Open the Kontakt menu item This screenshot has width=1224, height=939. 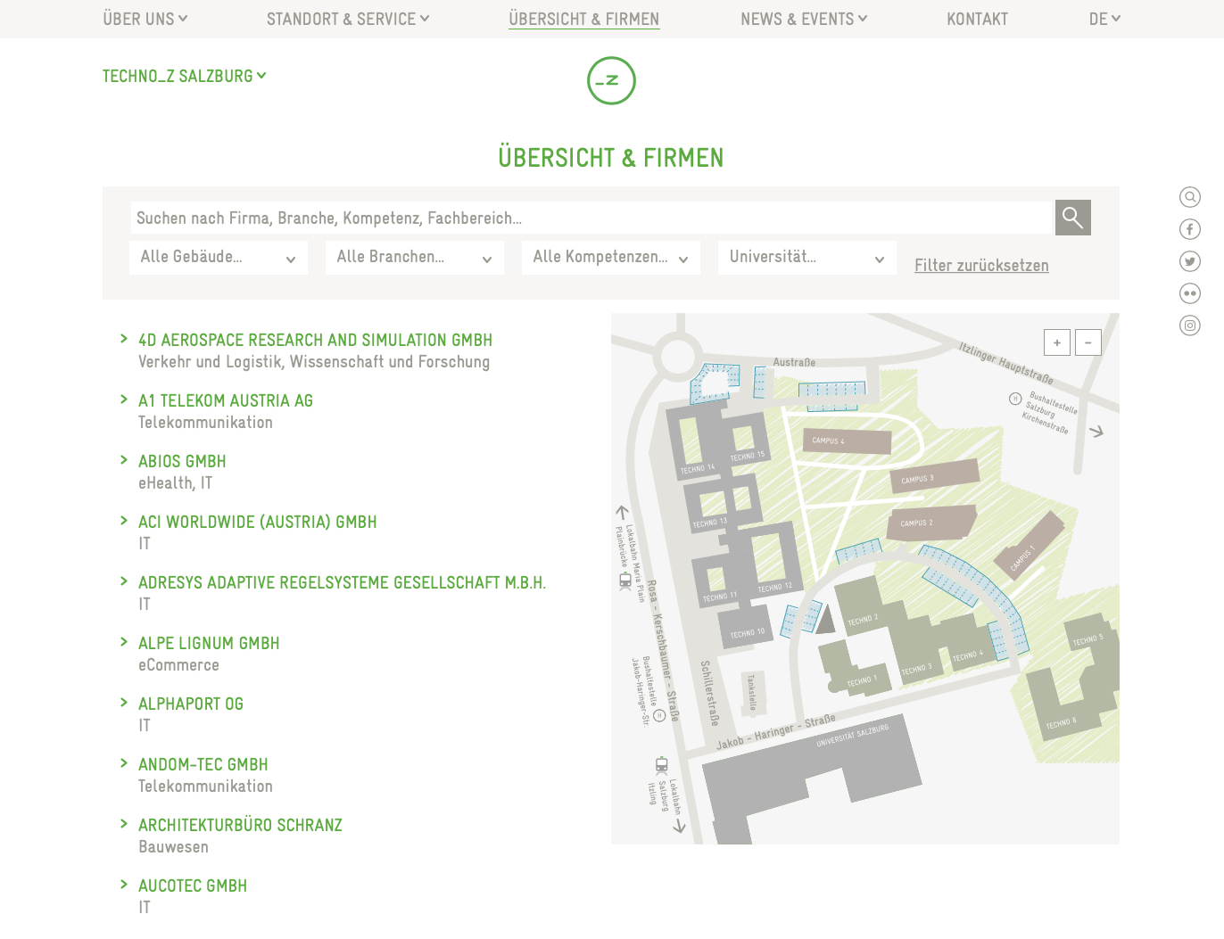pos(977,19)
